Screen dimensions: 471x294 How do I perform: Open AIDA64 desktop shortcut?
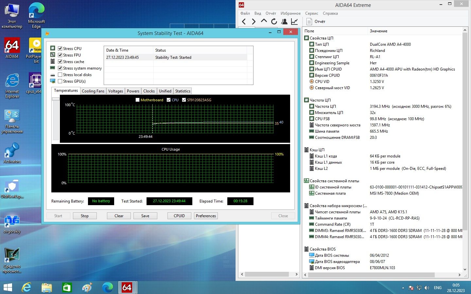[x=12, y=48]
